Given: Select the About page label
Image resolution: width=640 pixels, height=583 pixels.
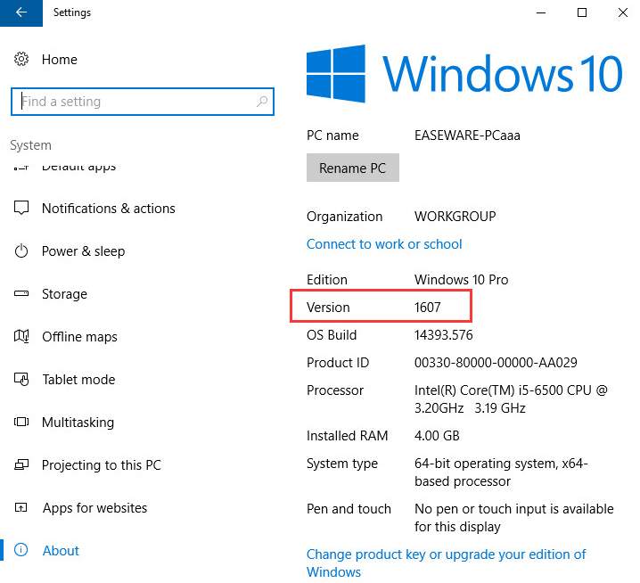Looking at the screenshot, I should (x=61, y=551).
